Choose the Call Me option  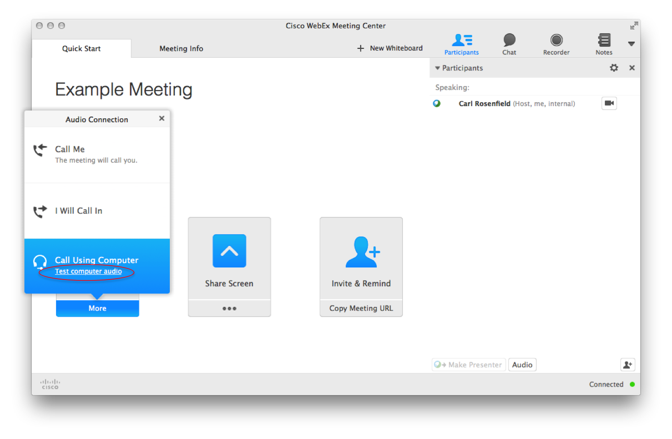click(x=97, y=155)
